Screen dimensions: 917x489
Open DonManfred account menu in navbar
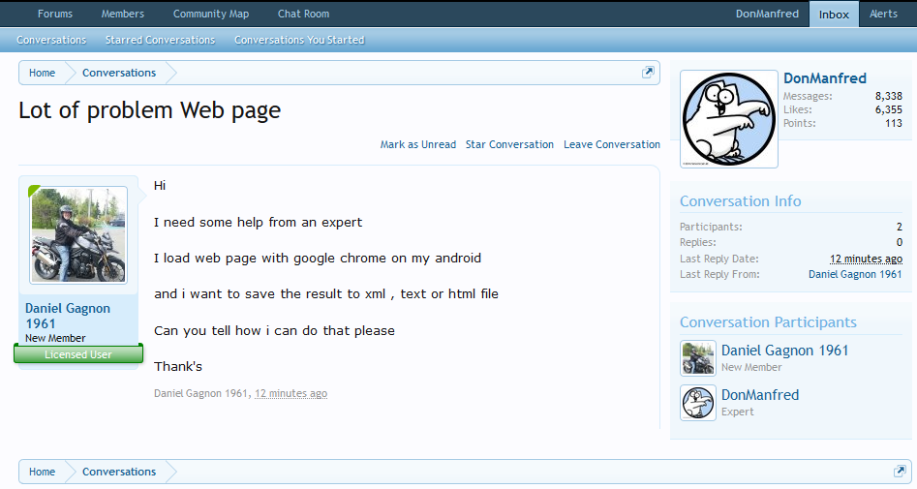(767, 14)
